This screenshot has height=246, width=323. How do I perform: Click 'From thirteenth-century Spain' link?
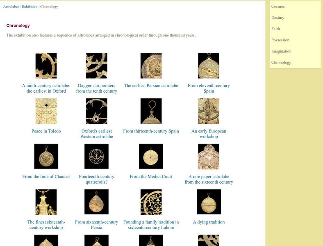click(x=151, y=131)
